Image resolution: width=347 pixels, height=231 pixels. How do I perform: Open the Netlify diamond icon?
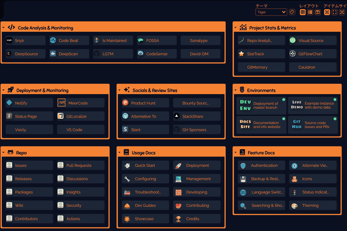tap(9, 103)
